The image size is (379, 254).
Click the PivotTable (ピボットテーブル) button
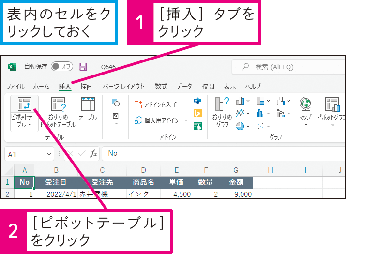[x=24, y=112]
